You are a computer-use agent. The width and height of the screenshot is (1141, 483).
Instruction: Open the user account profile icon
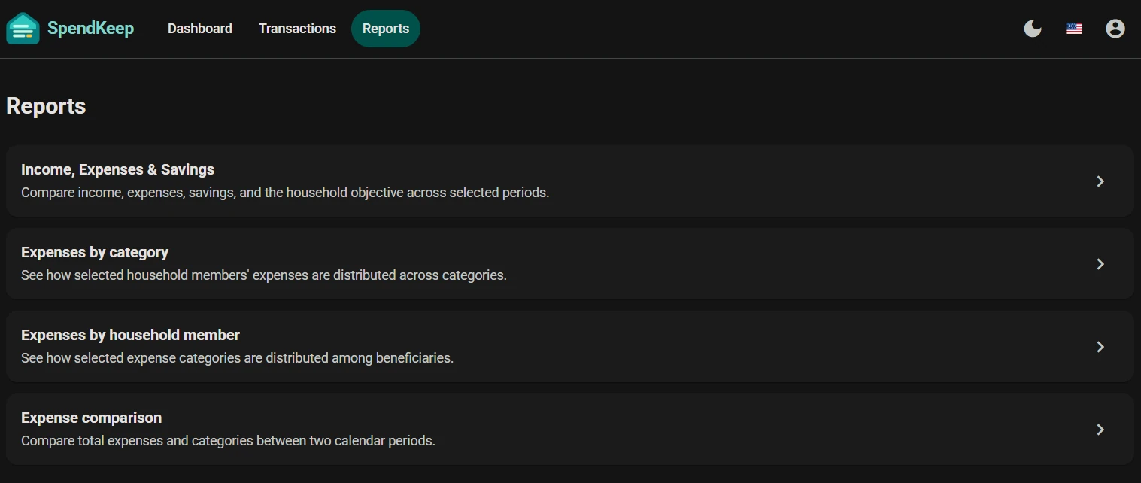(1115, 29)
